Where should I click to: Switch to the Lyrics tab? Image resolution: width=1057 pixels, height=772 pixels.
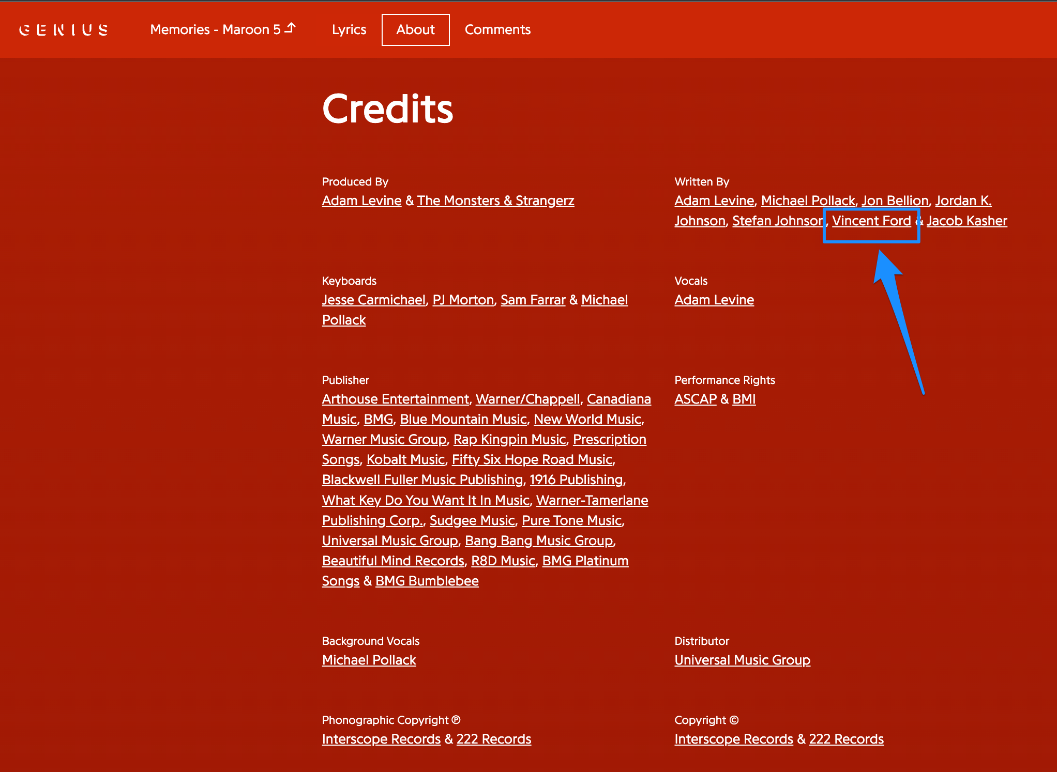pos(349,29)
